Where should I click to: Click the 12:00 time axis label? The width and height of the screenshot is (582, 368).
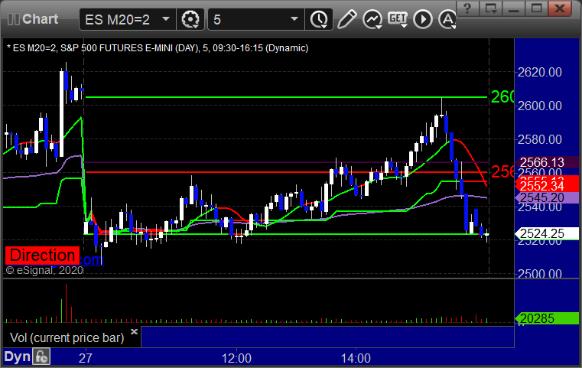236,358
